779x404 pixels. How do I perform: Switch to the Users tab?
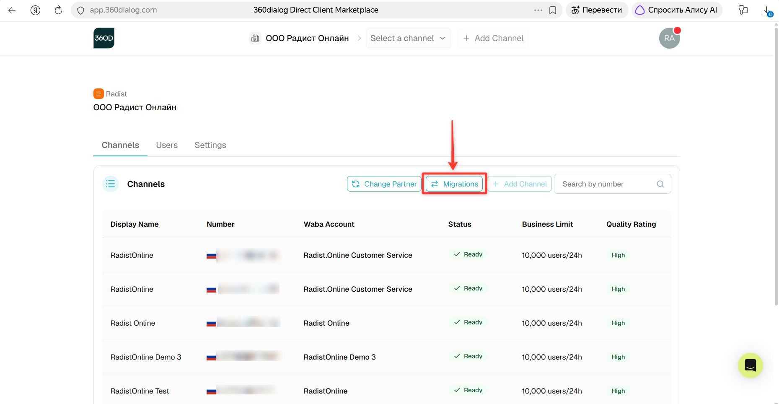[x=167, y=145]
